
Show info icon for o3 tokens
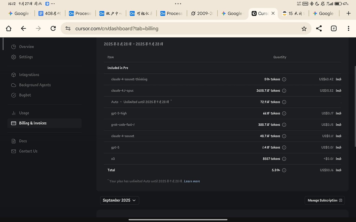click(284, 159)
